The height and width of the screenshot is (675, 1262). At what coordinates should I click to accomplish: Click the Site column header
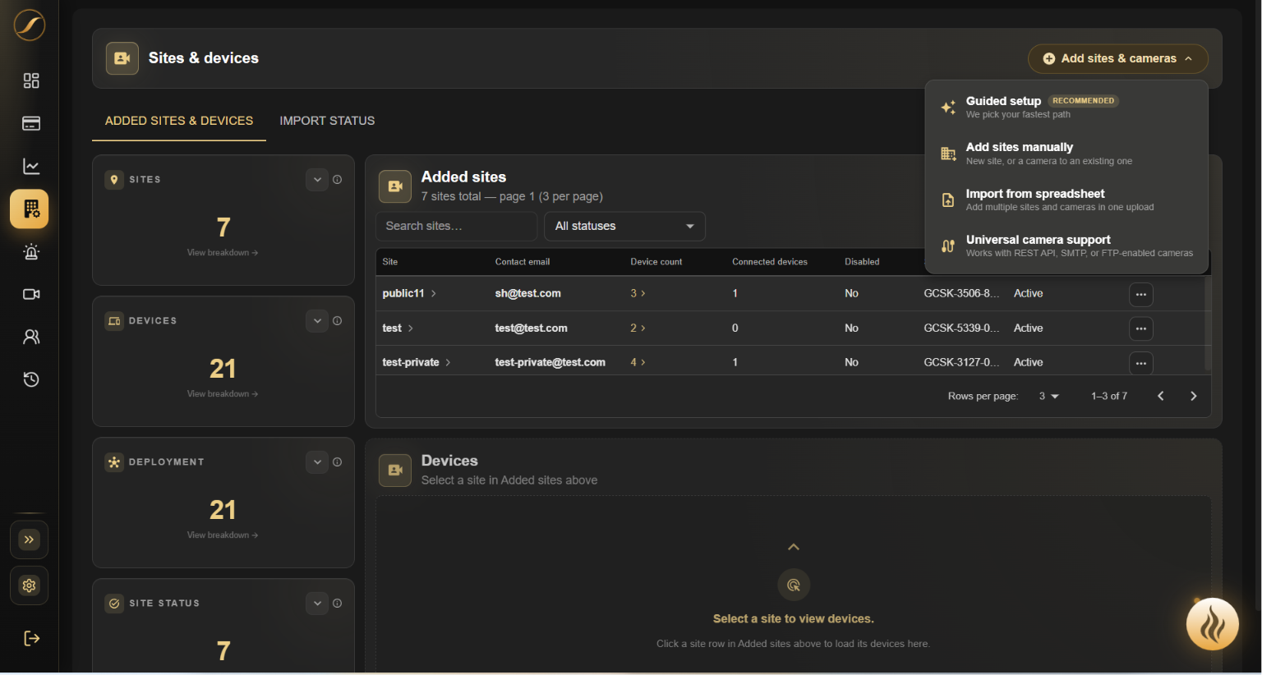point(390,262)
